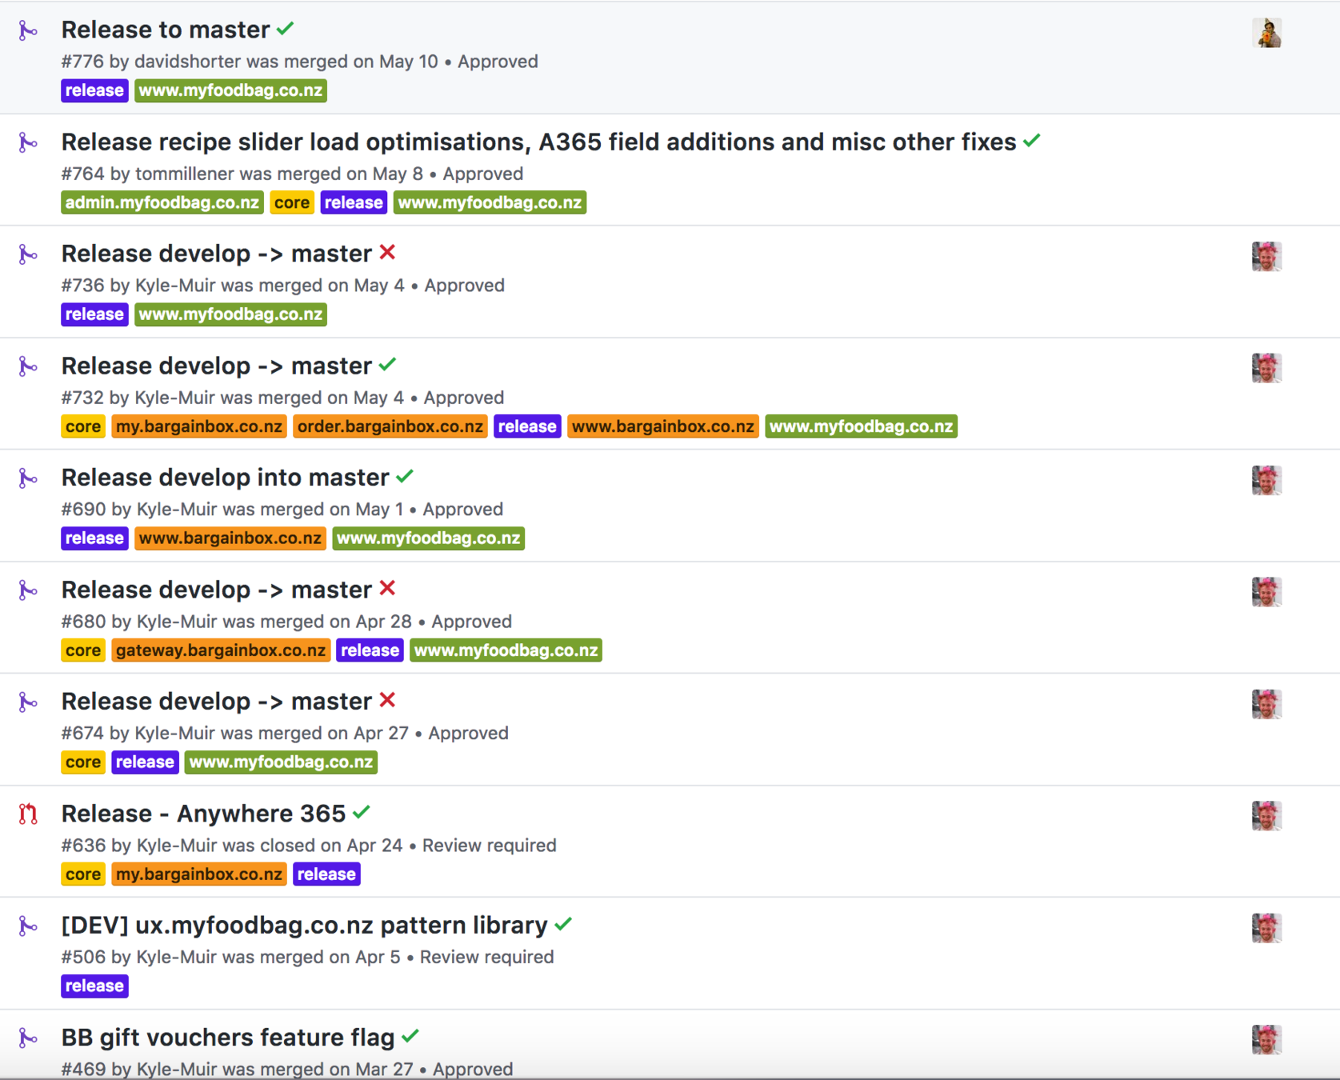Click merged icon for BB gift vouchers
The height and width of the screenshot is (1080, 1340).
(28, 1038)
